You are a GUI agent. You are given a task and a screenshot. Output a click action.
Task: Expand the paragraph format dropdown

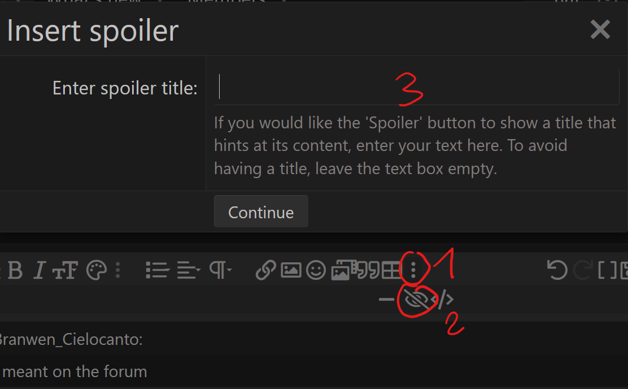[x=221, y=270]
